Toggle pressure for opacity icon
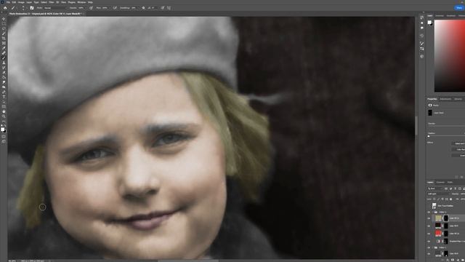 tap(91, 8)
